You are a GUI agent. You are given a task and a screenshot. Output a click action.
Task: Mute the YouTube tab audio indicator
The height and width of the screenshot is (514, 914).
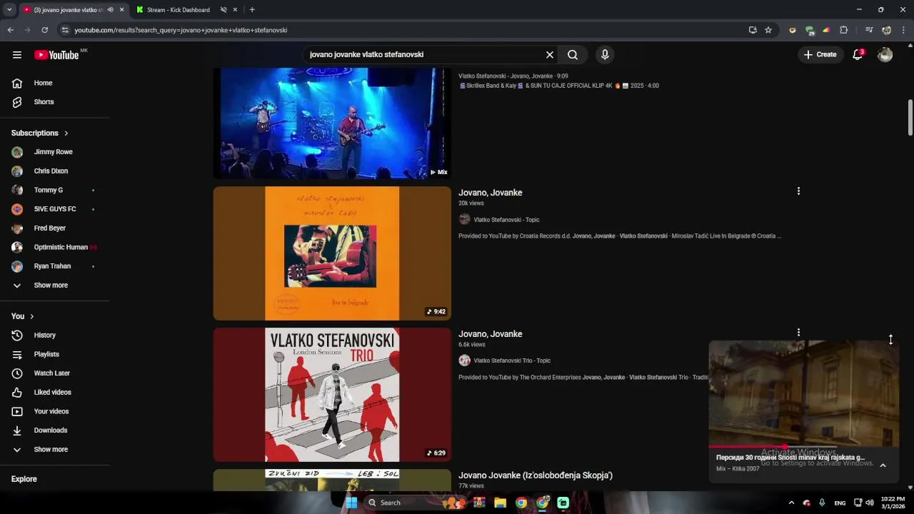(x=110, y=10)
